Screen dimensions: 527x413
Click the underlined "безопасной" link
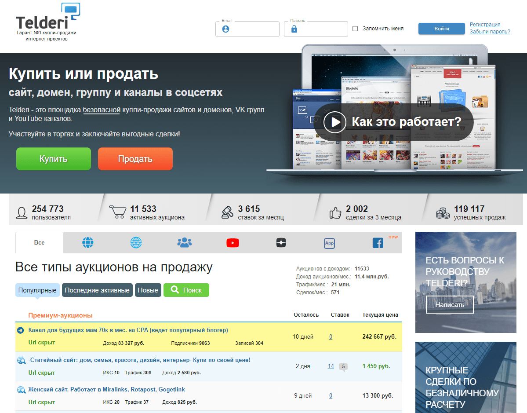pyautogui.click(x=102, y=110)
